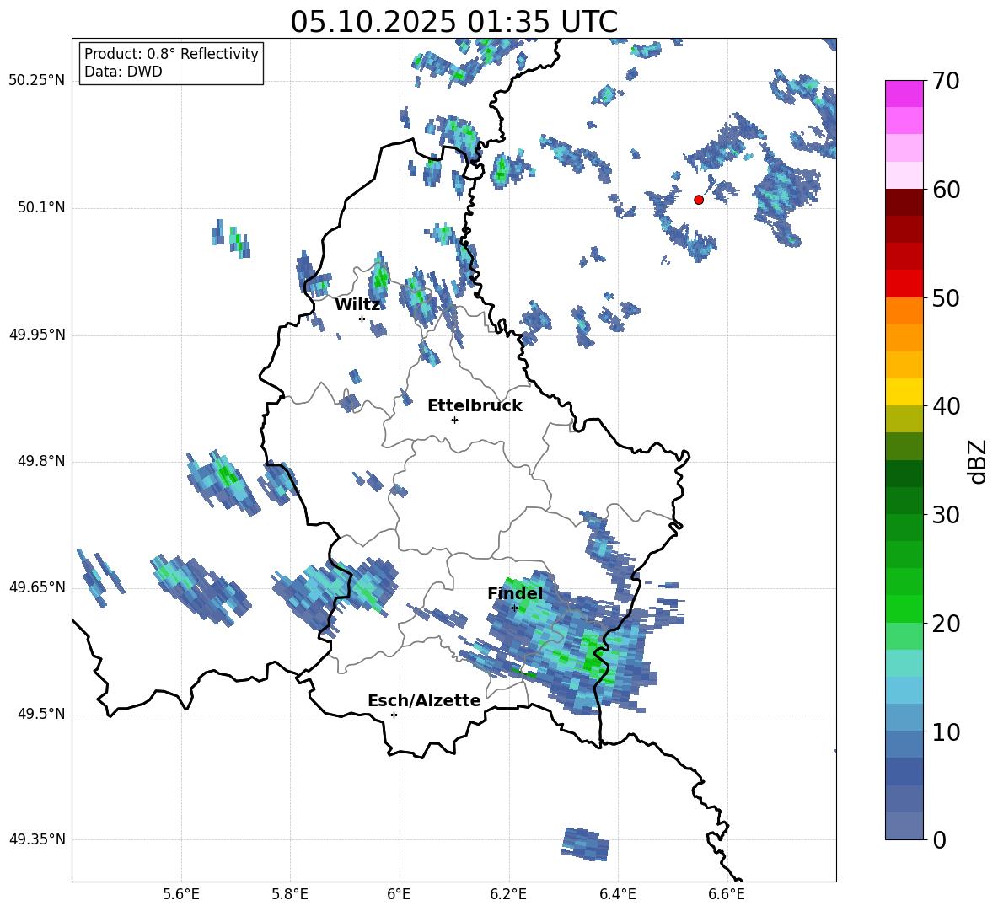
Task: Click the 10 tick label on colorbar
Action: [x=946, y=731]
